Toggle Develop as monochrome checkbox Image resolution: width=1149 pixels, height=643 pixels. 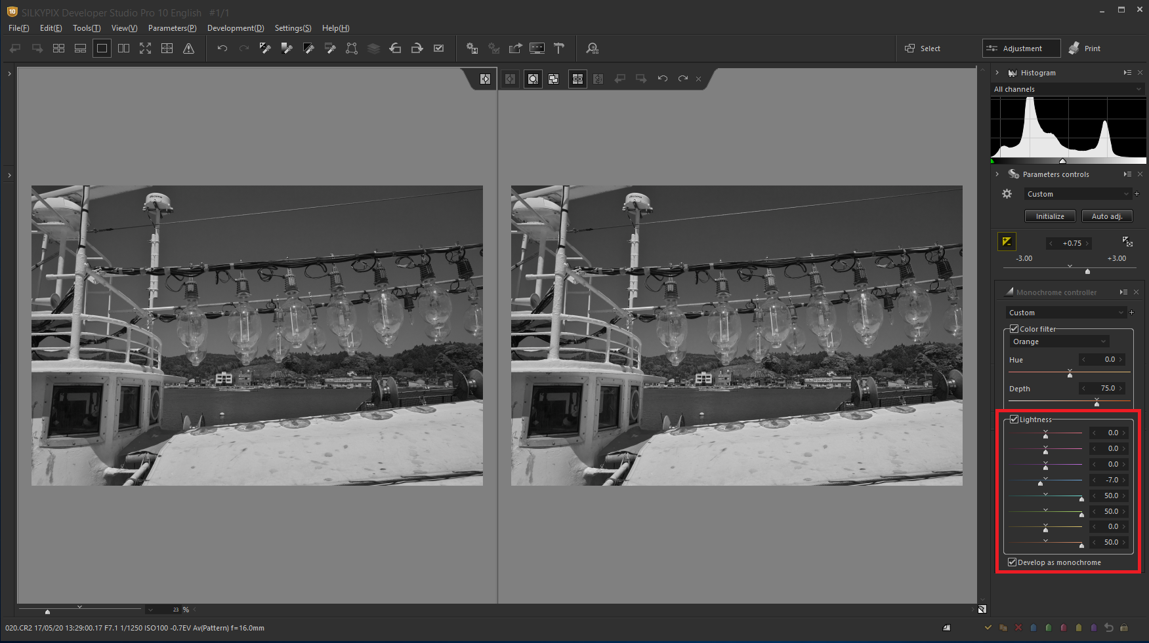pos(1012,562)
